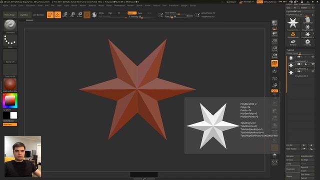320x180 pixels.
Task: Click the AAHalf icon on right shelf
Action: pos(274,56)
